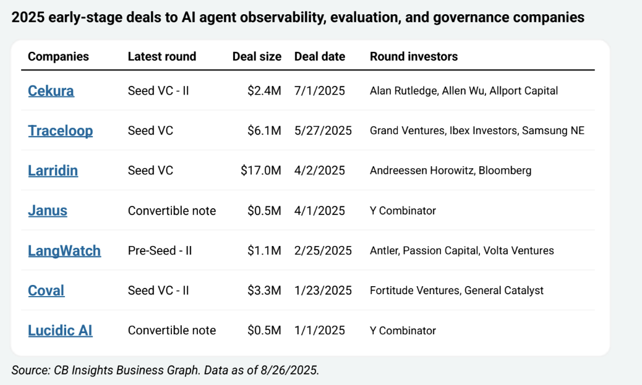Click Janus's Convertible note round cell
The image size is (642, 385).
tap(171, 211)
